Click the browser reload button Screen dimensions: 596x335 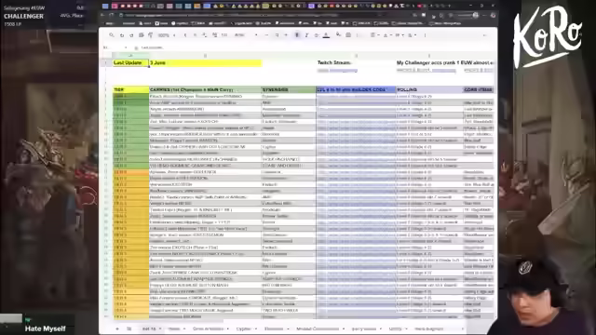click(112, 15)
